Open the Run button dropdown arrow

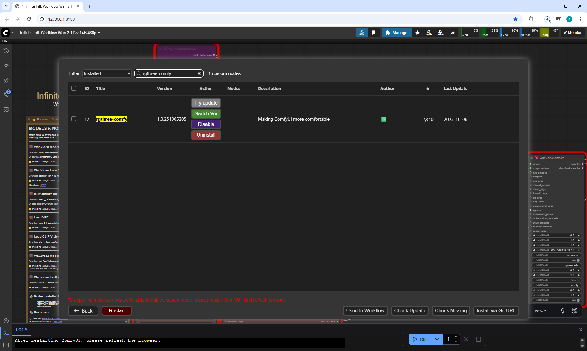tap(437, 339)
